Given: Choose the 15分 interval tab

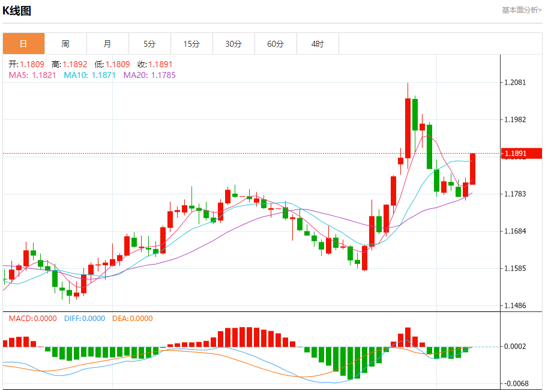Looking at the screenshot, I should coord(191,44).
